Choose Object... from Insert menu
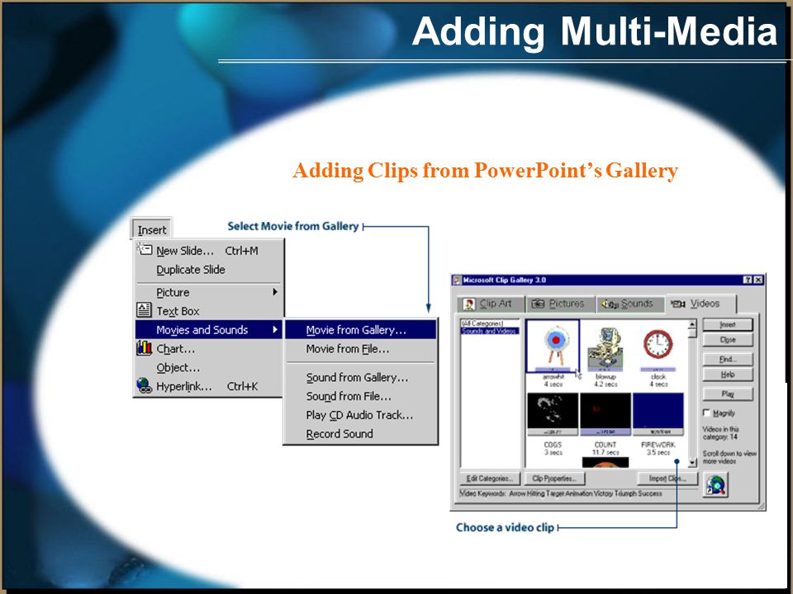Image resolution: width=793 pixels, height=594 pixels. 208,367
